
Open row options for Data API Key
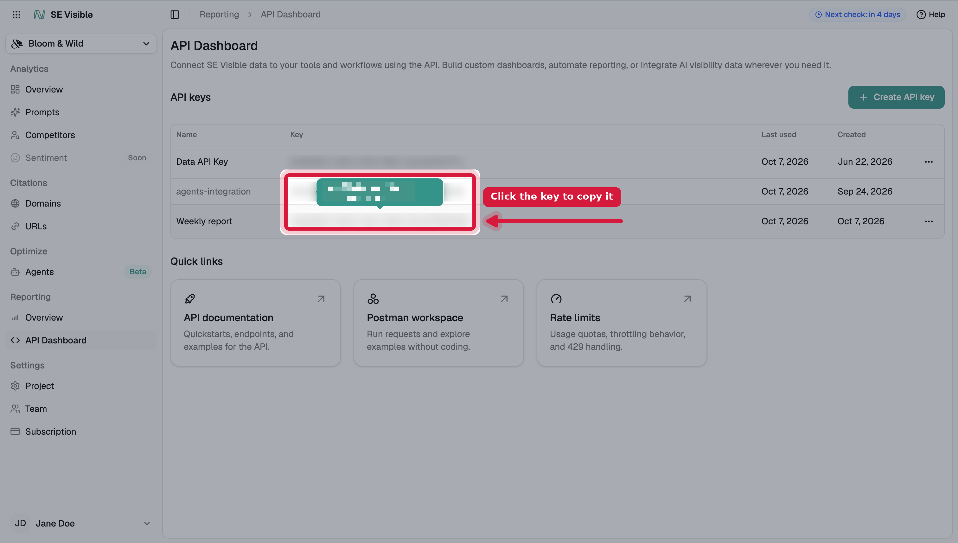pyautogui.click(x=929, y=162)
